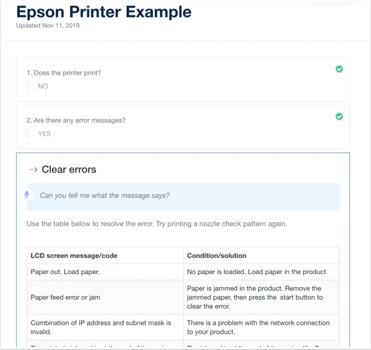Click the LCD screen message/code column header

click(x=105, y=255)
